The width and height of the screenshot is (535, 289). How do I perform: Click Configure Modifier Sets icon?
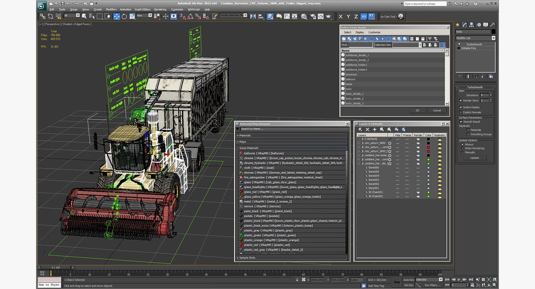coord(491,76)
